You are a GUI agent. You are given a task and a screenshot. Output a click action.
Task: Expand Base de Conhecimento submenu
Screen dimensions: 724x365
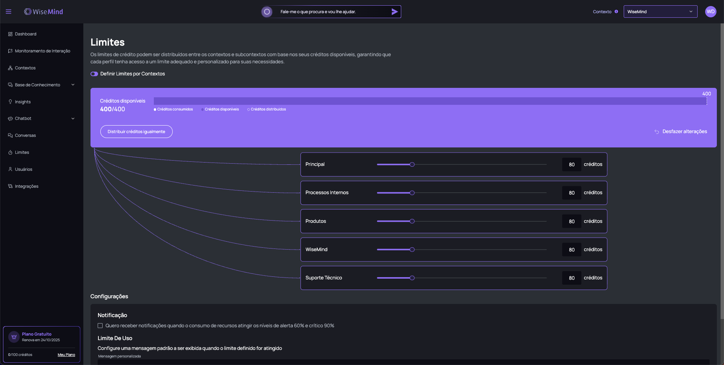(73, 85)
